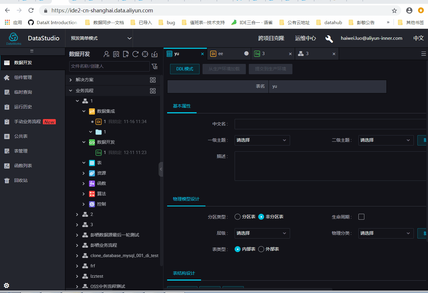Image resolution: width=428 pixels, height=293 pixels.
Task: Click 提交到生产环境 button
Action: coord(271,69)
